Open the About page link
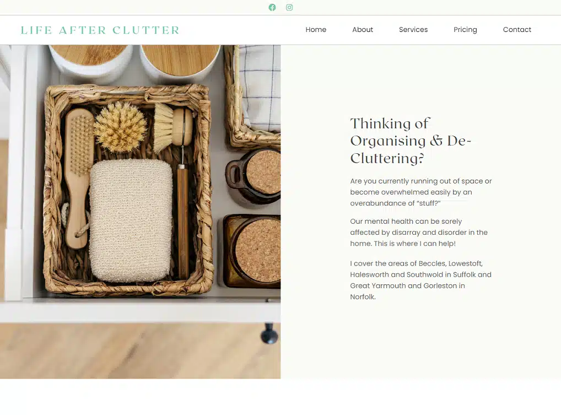561x415 pixels. 363,30
